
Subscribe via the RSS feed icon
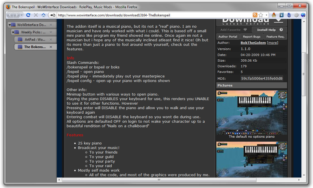point(255,15)
